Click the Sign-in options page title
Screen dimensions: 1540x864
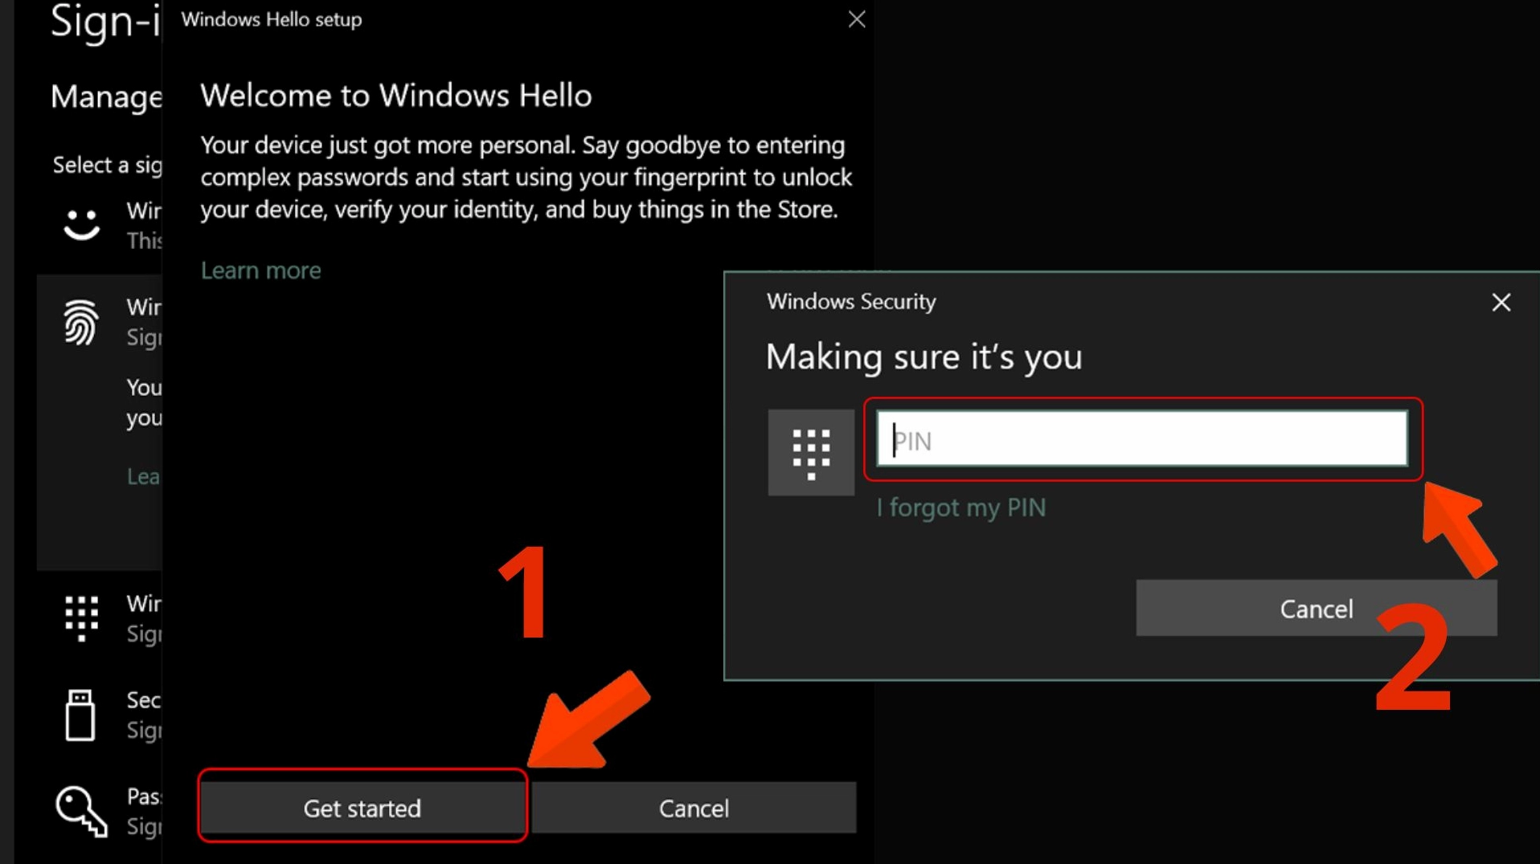tap(105, 22)
